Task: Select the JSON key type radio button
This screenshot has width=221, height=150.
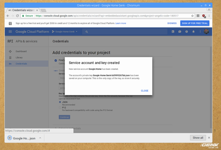Action: 60,102
